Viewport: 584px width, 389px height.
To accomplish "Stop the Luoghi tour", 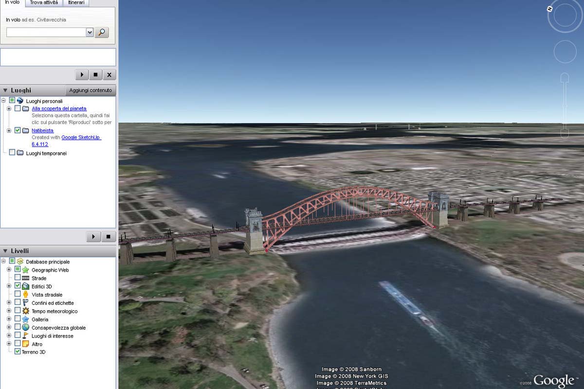I will (108, 237).
